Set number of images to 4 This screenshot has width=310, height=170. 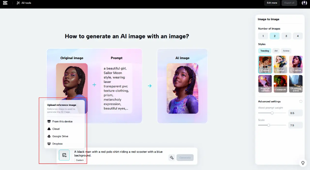[298, 36]
